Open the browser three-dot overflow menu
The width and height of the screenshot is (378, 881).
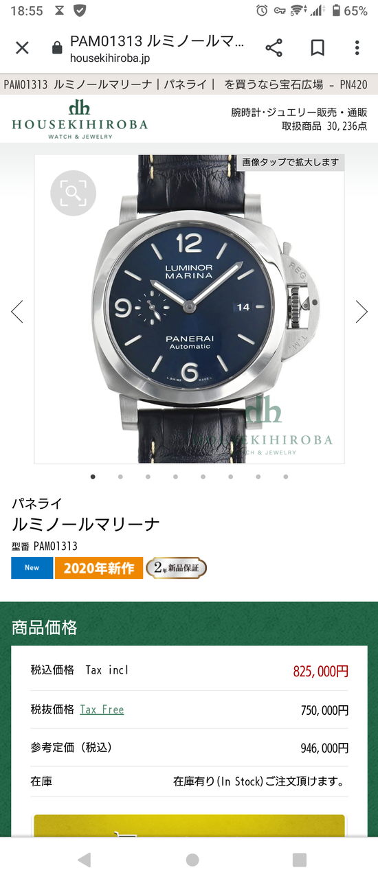[x=357, y=48]
